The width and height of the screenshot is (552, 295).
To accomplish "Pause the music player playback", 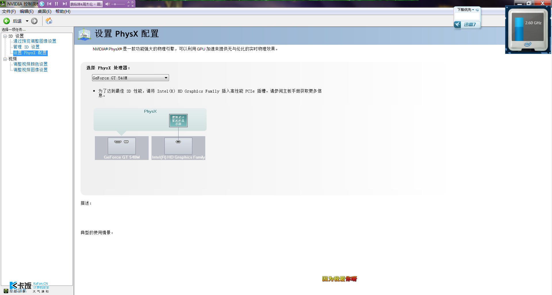I will [57, 4].
